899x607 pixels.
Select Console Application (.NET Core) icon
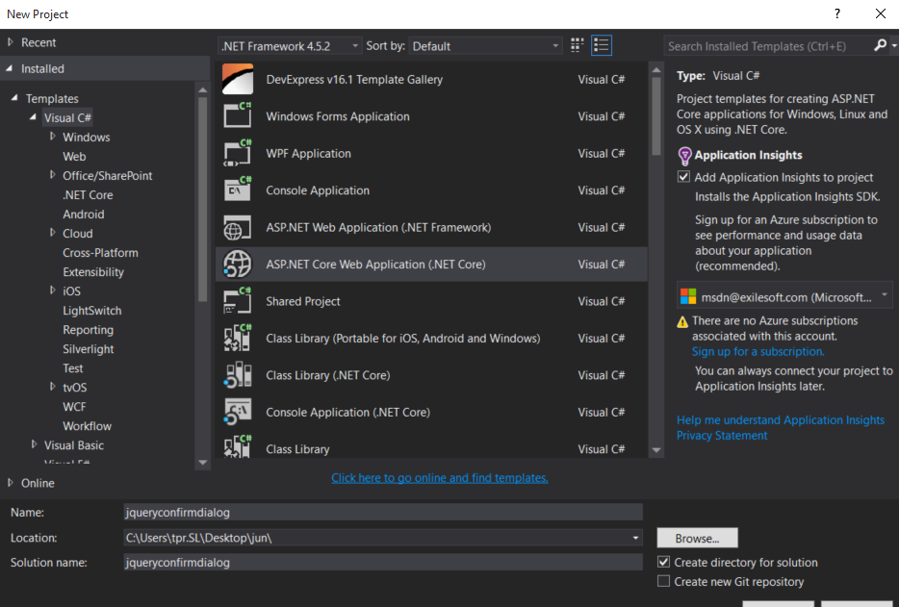(x=238, y=412)
